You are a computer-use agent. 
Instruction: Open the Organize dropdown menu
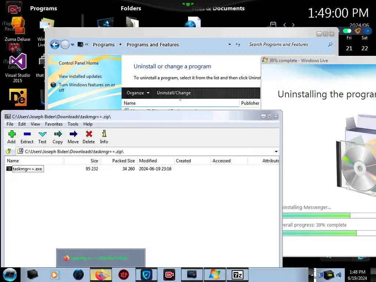[138, 93]
